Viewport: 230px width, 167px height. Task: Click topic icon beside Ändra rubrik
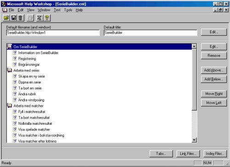[x=15, y=94]
